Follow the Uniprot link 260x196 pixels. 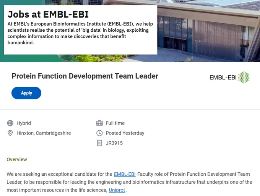click(117, 190)
